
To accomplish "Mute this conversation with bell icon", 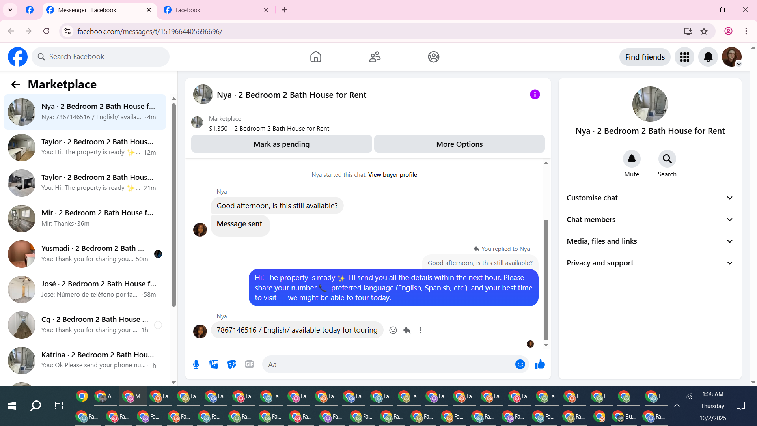I will coord(631,159).
